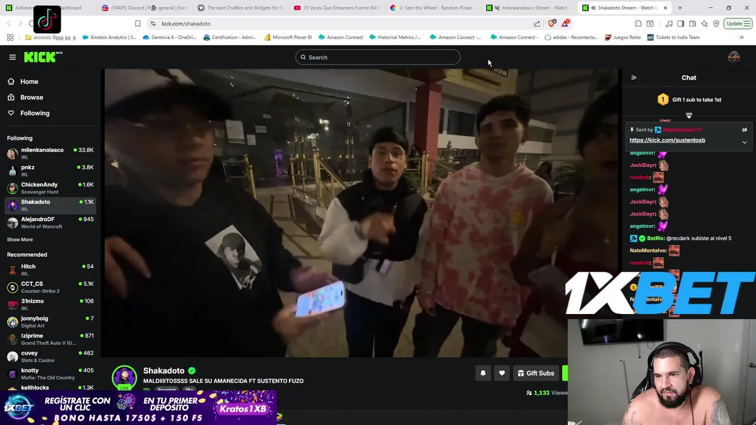Focus the Kick search field

[x=378, y=57]
